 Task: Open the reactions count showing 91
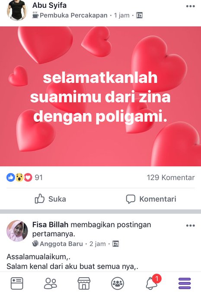point(38,177)
